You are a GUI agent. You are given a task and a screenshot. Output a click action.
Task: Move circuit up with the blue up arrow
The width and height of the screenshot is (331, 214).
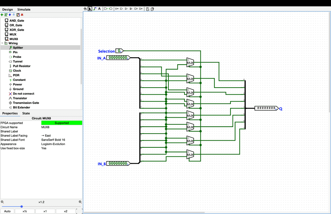[10, 15]
